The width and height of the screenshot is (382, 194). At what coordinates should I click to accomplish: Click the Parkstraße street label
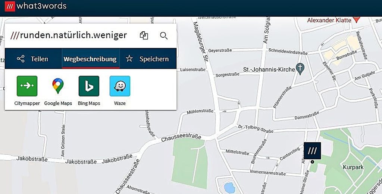[374, 98]
